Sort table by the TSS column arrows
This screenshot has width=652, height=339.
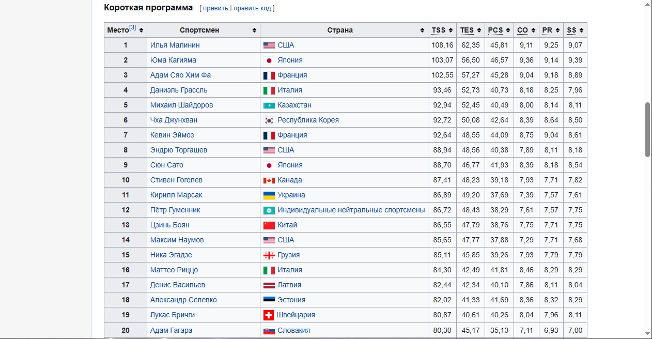point(451,30)
